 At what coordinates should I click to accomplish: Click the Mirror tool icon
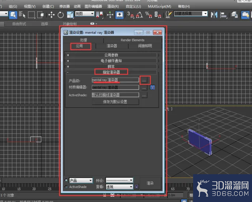pyautogui.click(x=214, y=15)
